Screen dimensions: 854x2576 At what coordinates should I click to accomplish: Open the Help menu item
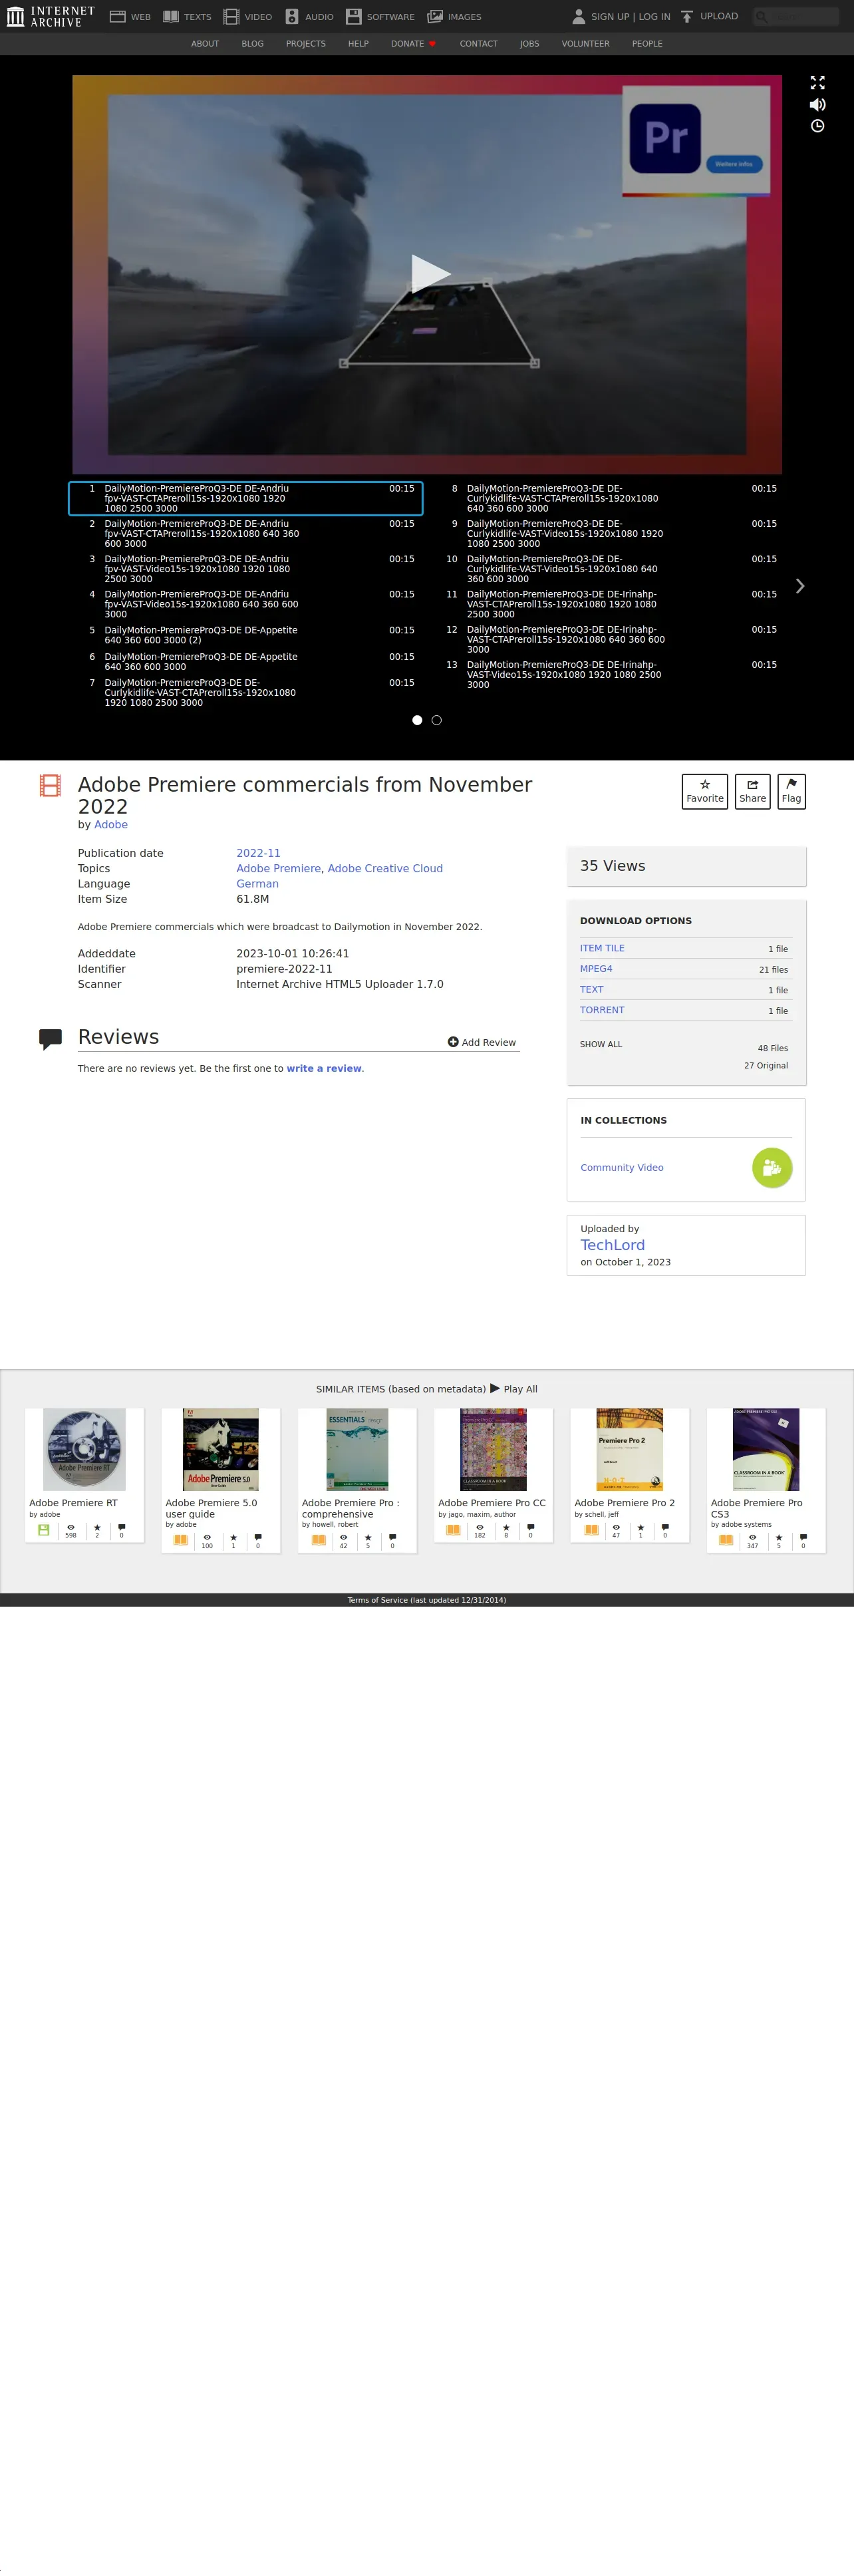tap(358, 44)
